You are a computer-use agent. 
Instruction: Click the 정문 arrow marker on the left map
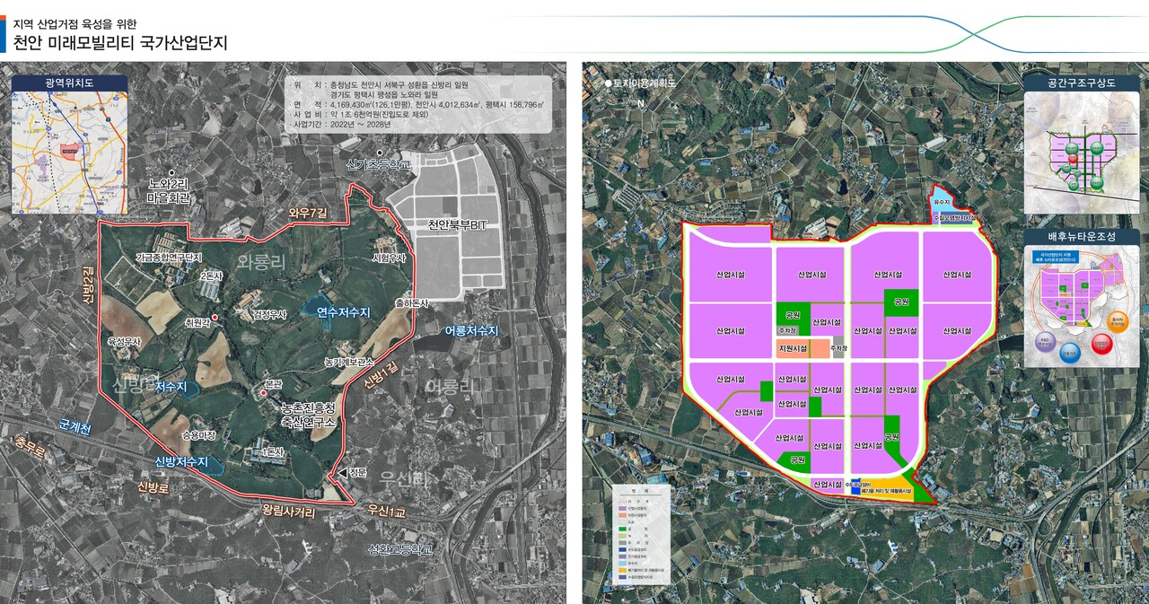(342, 473)
